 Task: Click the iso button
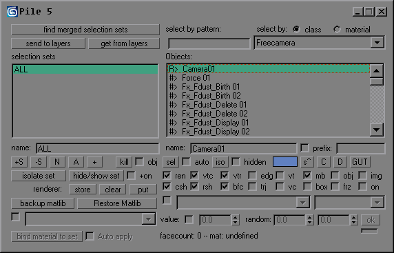click(220, 162)
